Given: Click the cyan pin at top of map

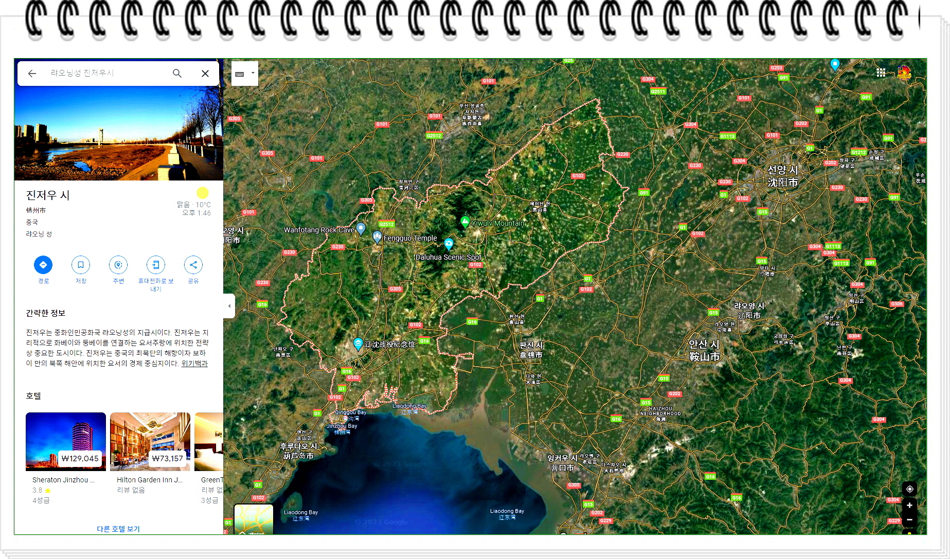Looking at the screenshot, I should (835, 64).
